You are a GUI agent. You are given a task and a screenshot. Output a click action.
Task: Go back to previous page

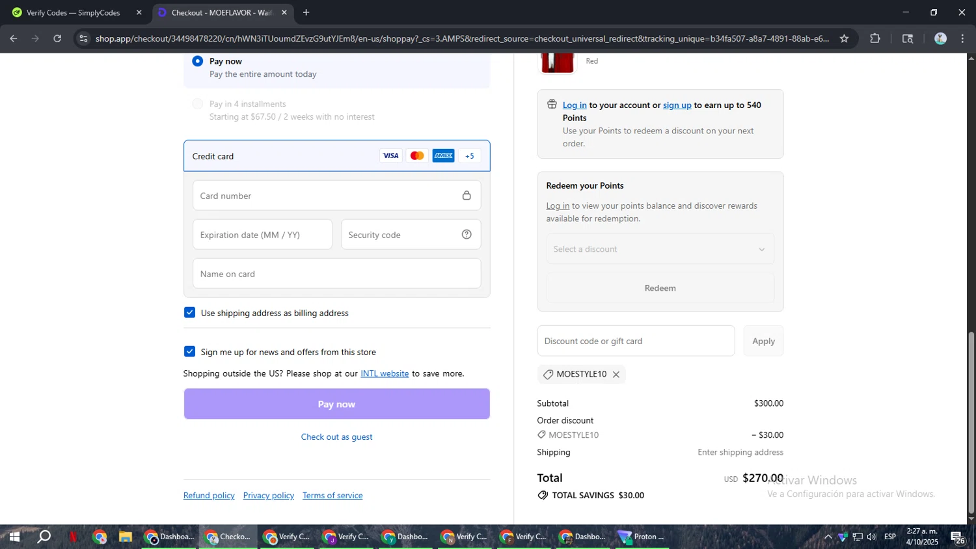(x=14, y=38)
